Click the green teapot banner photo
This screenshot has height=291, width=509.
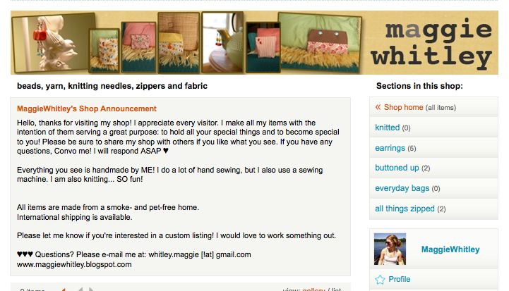pos(222,42)
